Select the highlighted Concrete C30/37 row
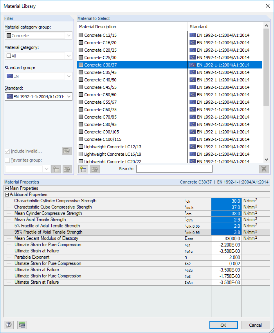 pyautogui.click(x=170, y=65)
